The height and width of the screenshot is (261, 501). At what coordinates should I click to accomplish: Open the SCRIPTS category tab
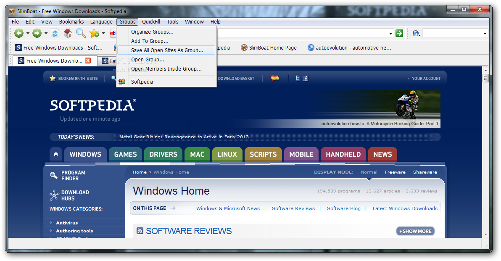[x=263, y=154]
